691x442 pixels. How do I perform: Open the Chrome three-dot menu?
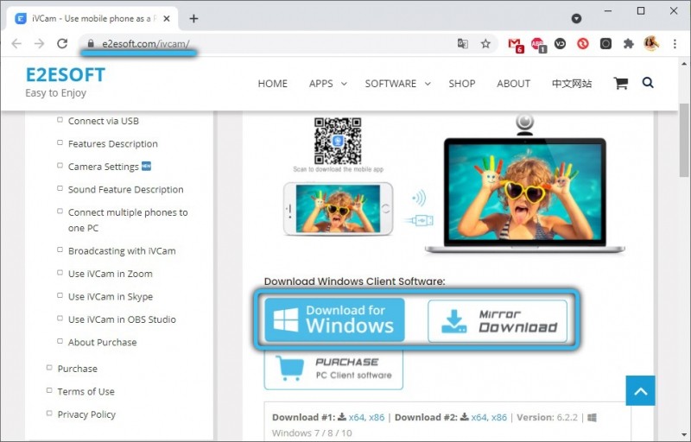675,43
